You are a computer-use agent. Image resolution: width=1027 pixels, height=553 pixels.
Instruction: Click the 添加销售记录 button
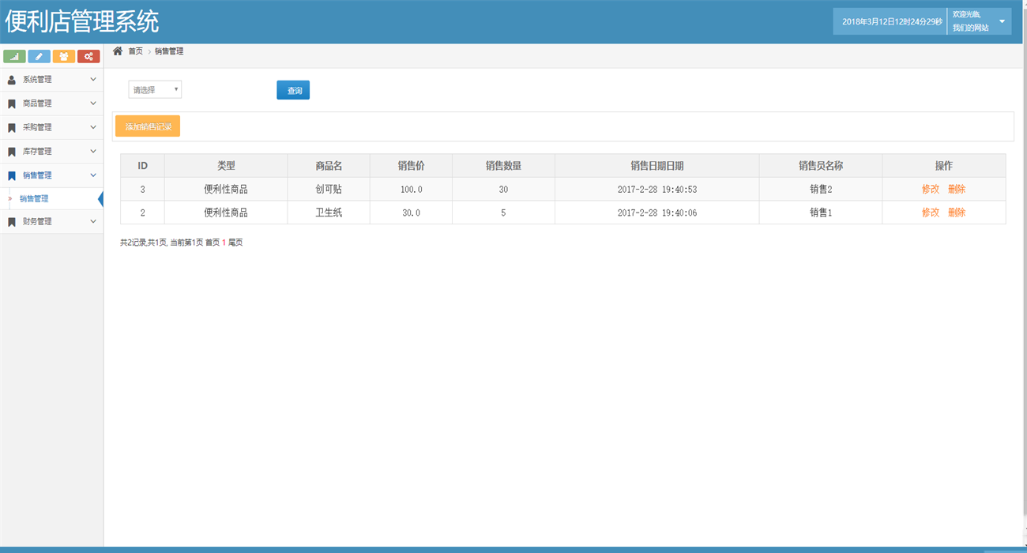coord(148,126)
